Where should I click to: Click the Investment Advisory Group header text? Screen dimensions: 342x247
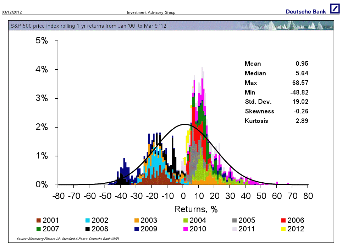(x=151, y=13)
